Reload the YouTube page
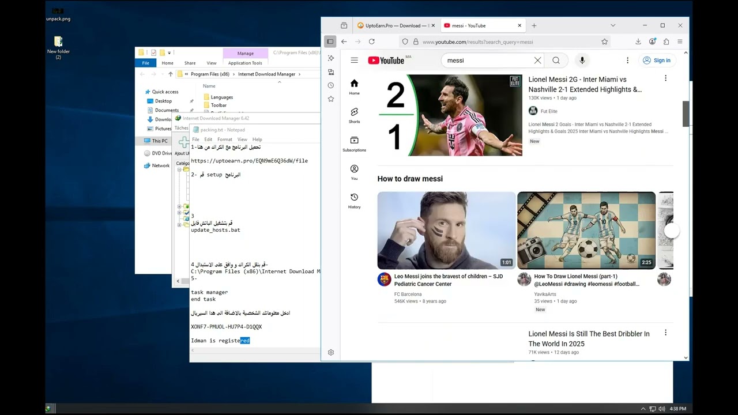The image size is (738, 415). click(372, 41)
